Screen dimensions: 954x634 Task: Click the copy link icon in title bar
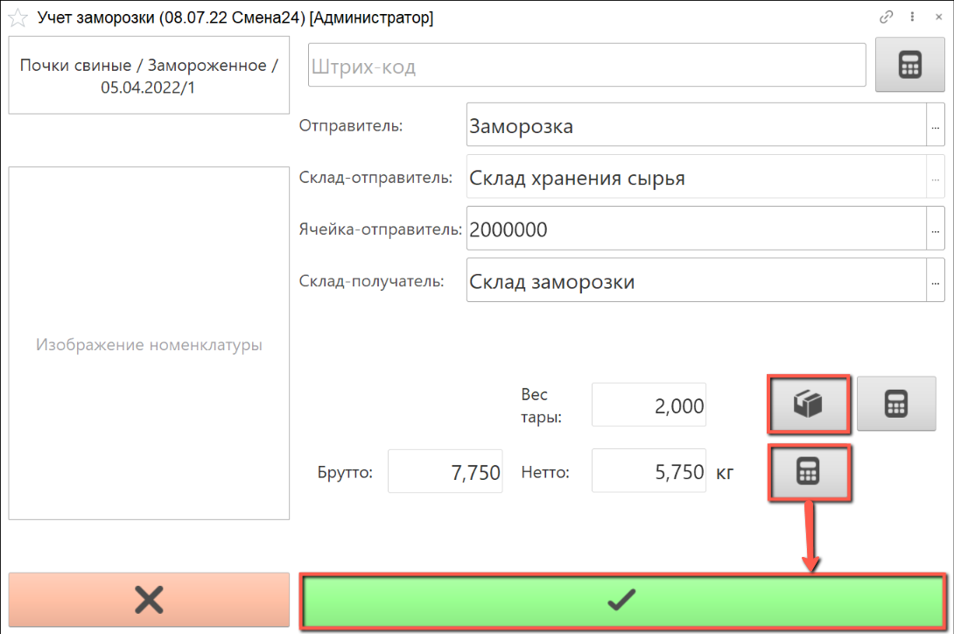point(887,17)
